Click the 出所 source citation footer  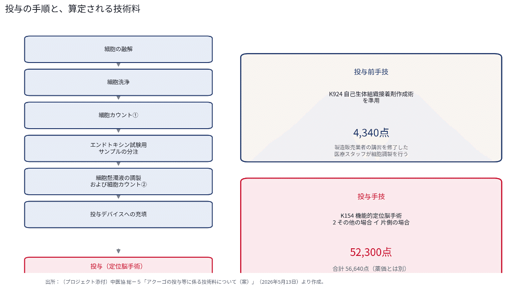click(185, 282)
